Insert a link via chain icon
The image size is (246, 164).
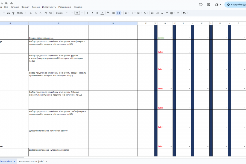pyautogui.click(x=152, y=13)
